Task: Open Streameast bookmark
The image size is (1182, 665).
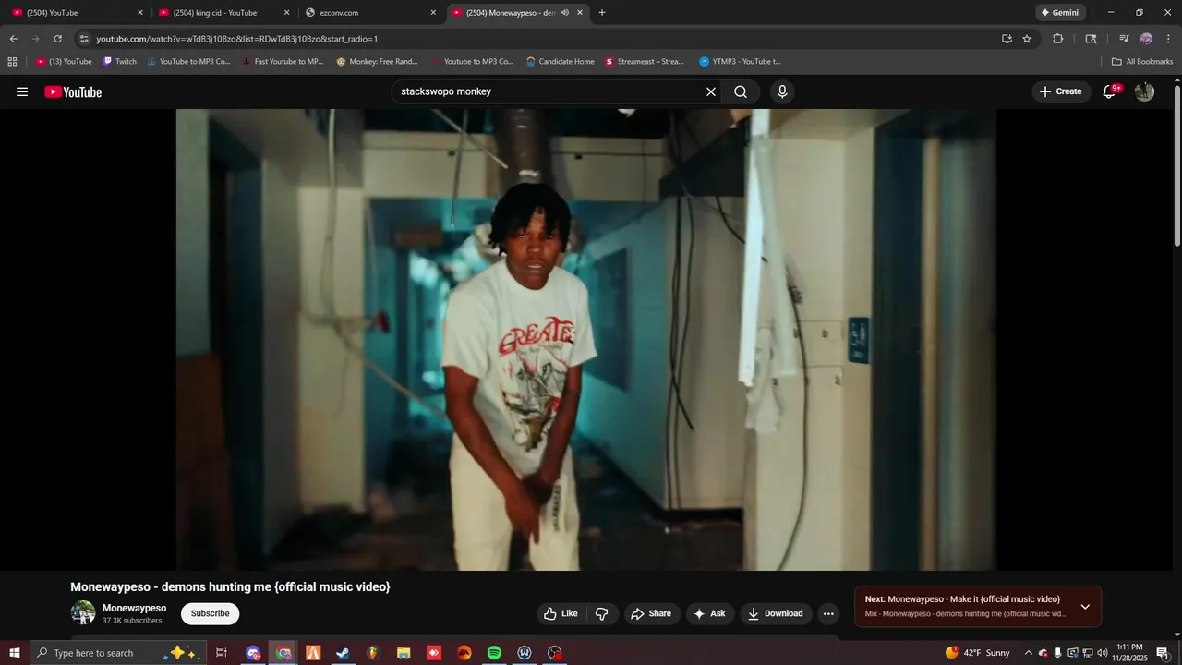Action: tap(645, 62)
